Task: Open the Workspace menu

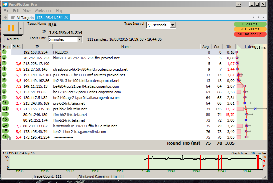Action: pos(43,11)
